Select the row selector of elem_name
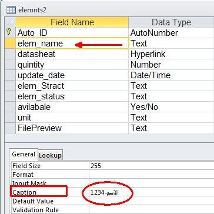The width and height of the screenshot is (214, 214). coord(10,44)
